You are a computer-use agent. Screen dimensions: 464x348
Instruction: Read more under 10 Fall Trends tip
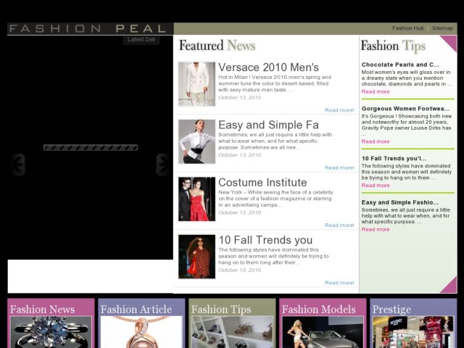click(376, 186)
